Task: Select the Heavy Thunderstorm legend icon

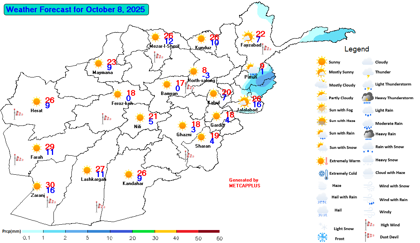Action: (368, 98)
